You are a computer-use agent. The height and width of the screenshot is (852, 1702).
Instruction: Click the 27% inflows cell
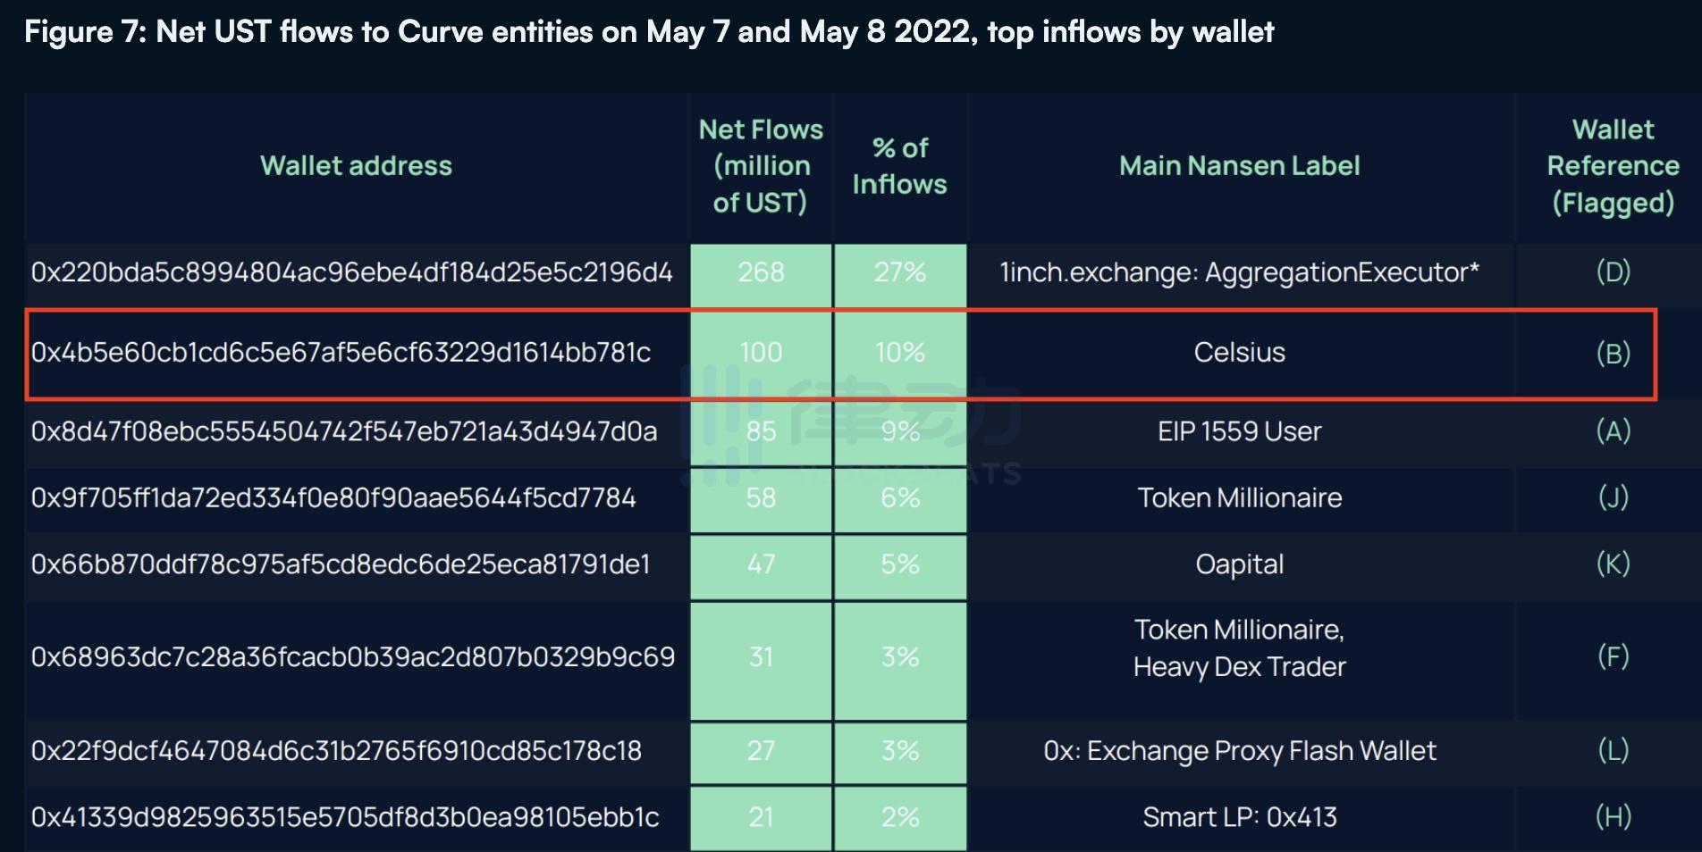(899, 272)
